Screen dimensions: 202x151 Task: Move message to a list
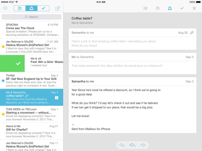pos(145,8)
